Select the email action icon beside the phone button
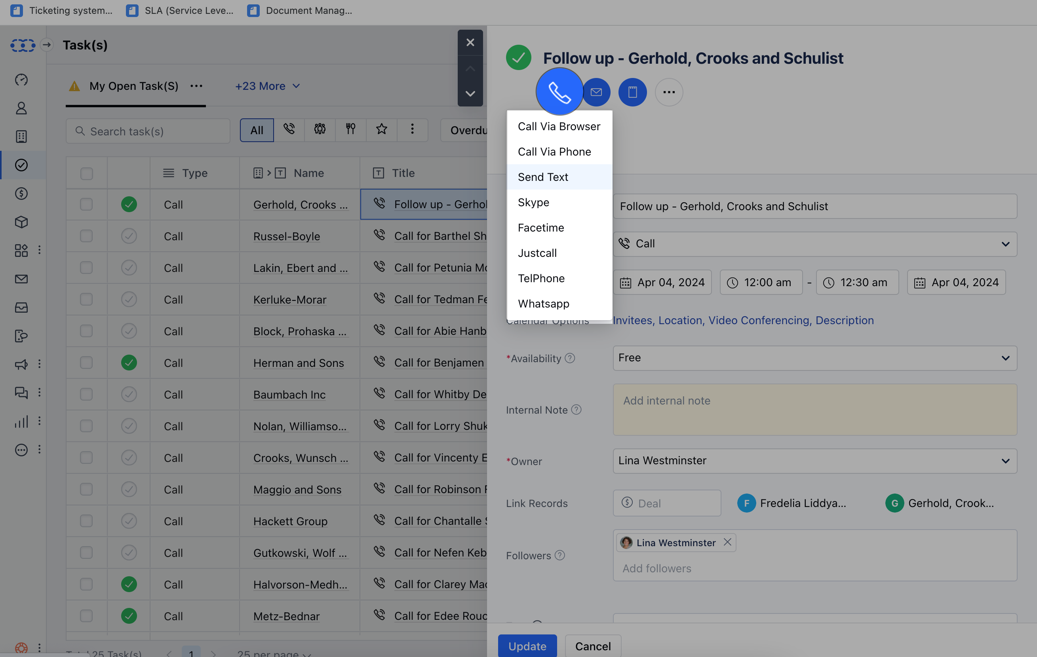Viewport: 1037px width, 657px height. point(596,92)
